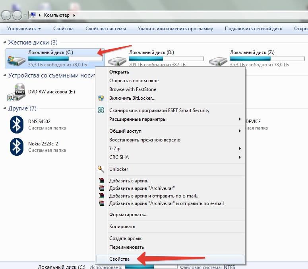Click the DVD RW drive (E:) icon

[x=17, y=92]
